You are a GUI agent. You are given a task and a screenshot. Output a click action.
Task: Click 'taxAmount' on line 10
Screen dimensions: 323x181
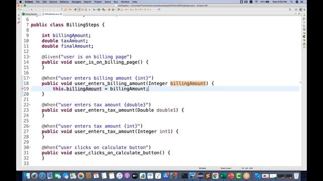click(73, 41)
